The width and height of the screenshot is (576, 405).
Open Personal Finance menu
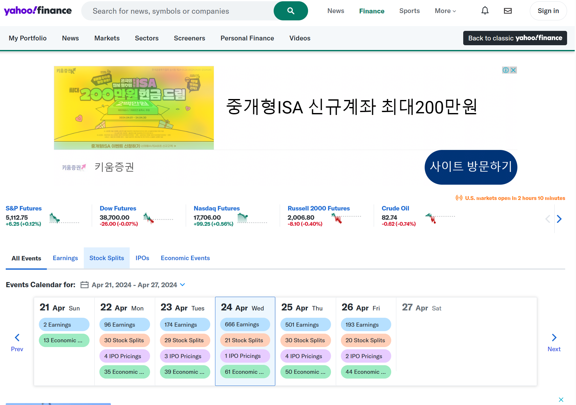247,38
